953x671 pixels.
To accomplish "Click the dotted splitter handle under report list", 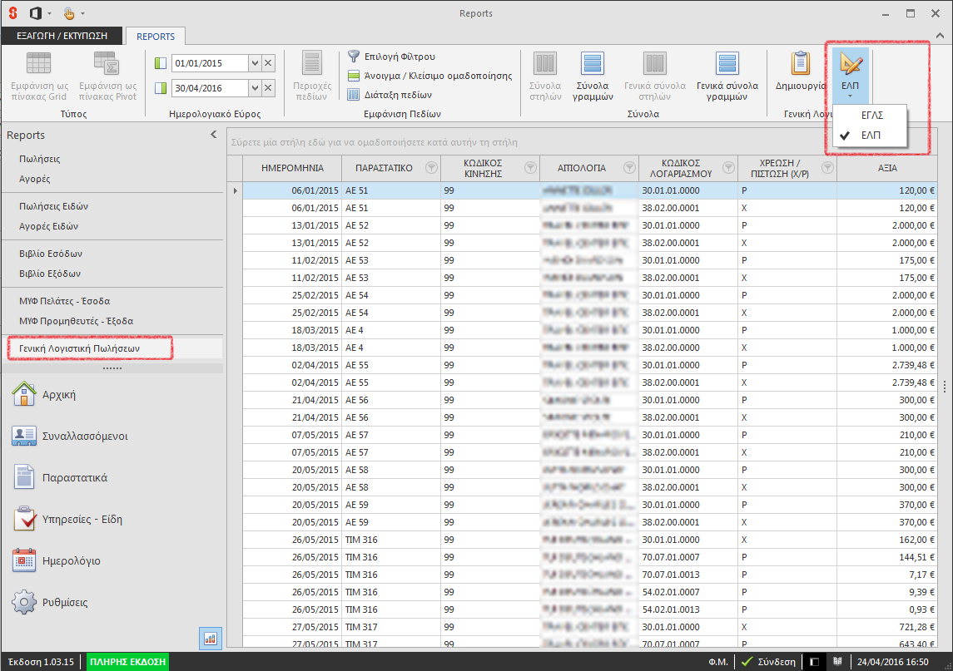I will coord(112,368).
